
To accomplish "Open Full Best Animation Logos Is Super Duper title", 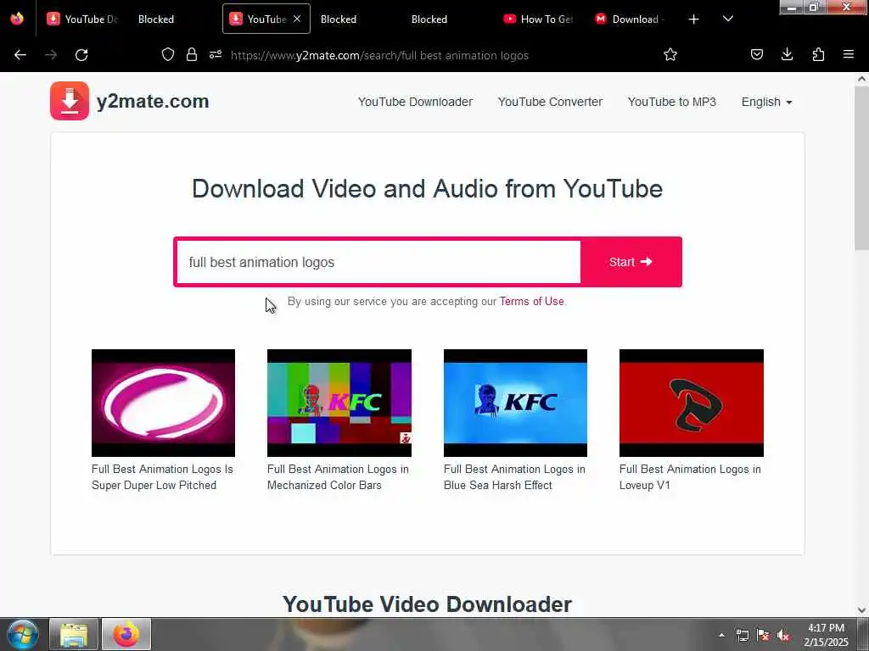I will [162, 476].
